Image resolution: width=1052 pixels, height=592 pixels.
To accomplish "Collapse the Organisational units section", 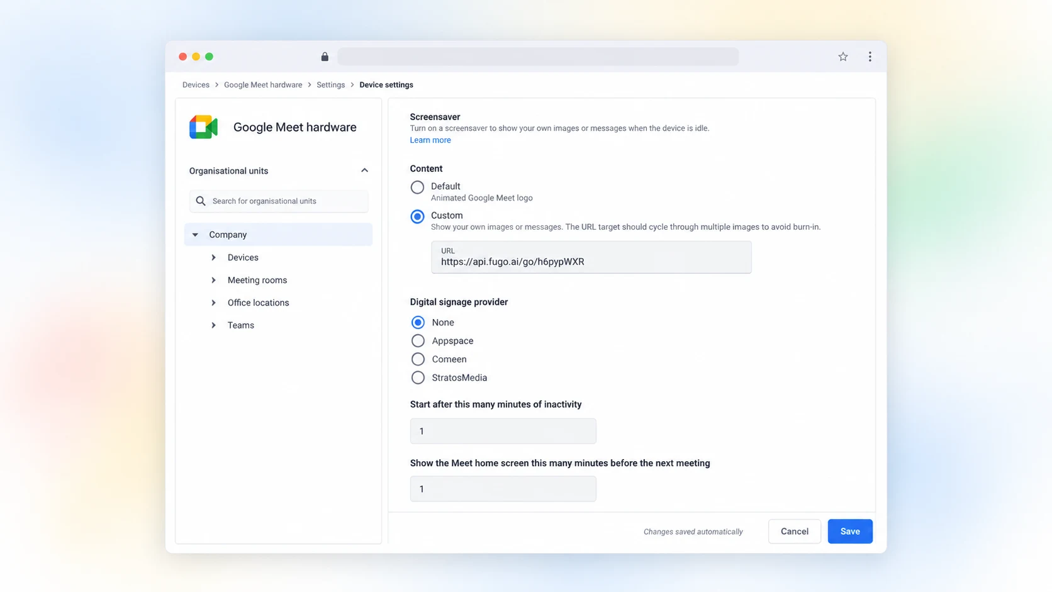I will click(x=364, y=170).
